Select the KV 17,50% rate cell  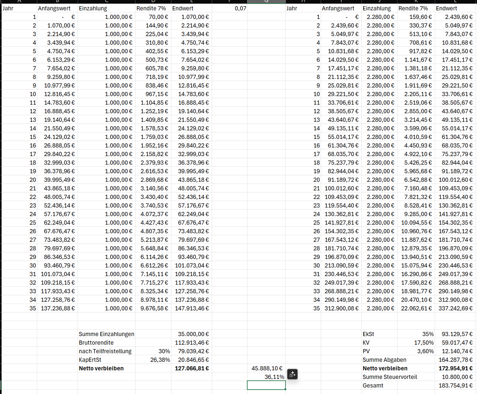click(416, 343)
